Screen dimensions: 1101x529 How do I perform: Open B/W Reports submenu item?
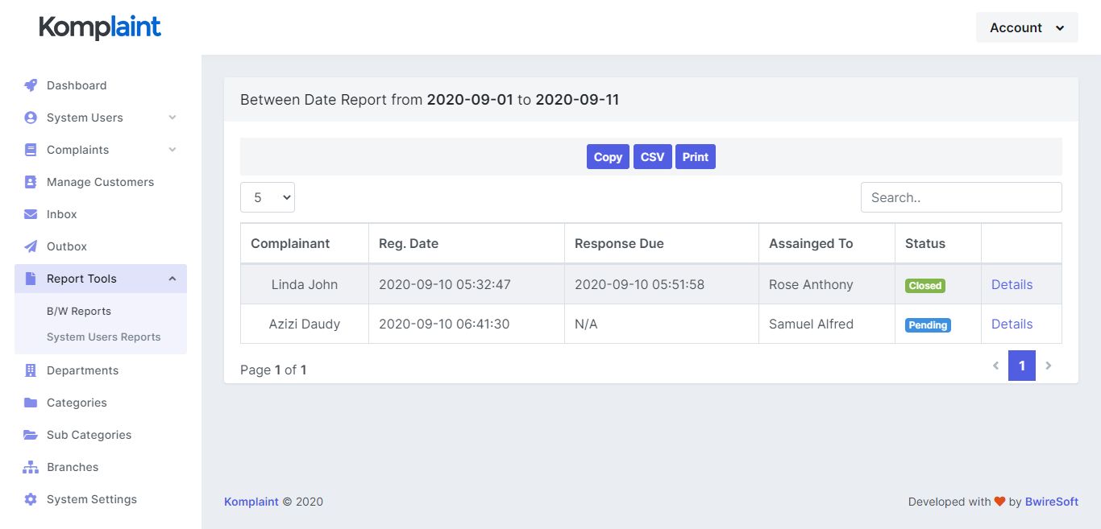coord(79,311)
